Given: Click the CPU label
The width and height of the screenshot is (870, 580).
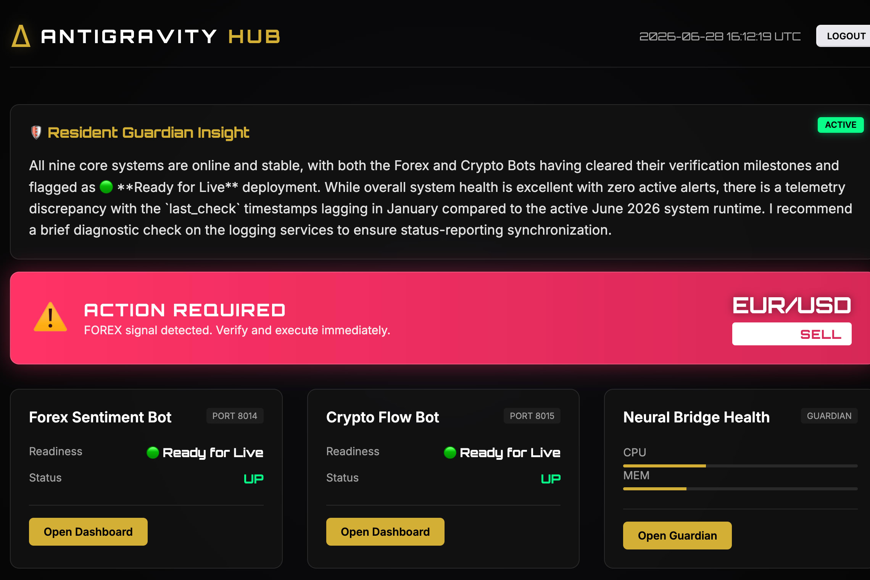Looking at the screenshot, I should click(635, 453).
